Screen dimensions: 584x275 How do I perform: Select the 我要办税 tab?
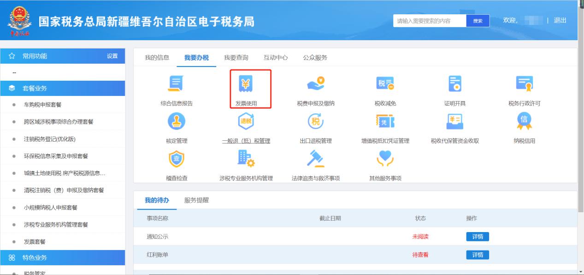(x=196, y=58)
